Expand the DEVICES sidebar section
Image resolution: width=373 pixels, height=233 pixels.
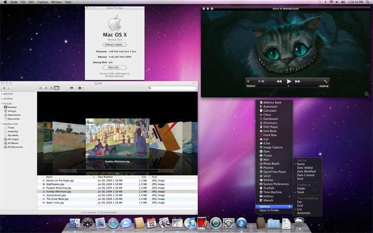2,94
